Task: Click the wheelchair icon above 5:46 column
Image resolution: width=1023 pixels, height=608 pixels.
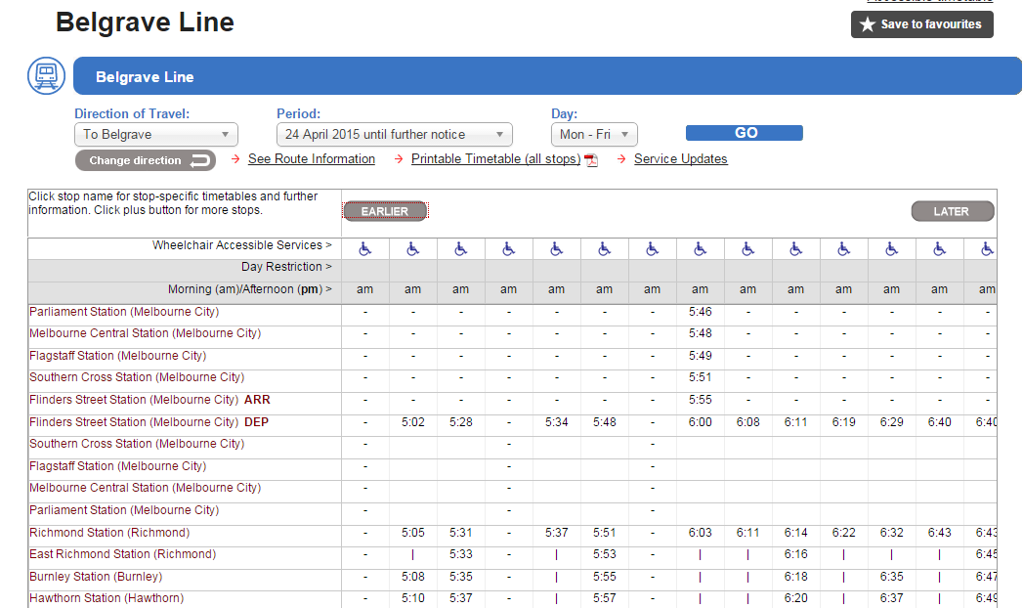Action: [700, 249]
